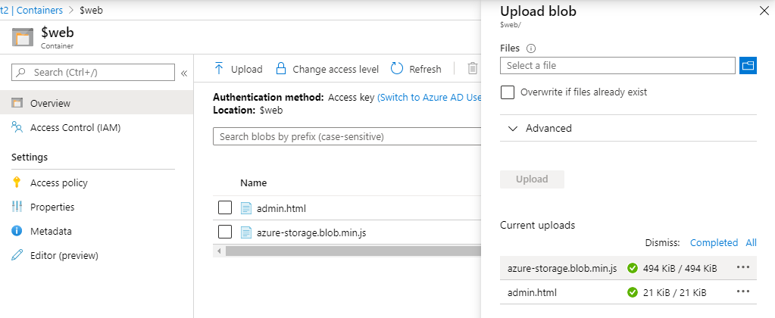The image size is (775, 318).
Task: Open more options for azure-storage.blob.min.js upload
Action: 743,267
